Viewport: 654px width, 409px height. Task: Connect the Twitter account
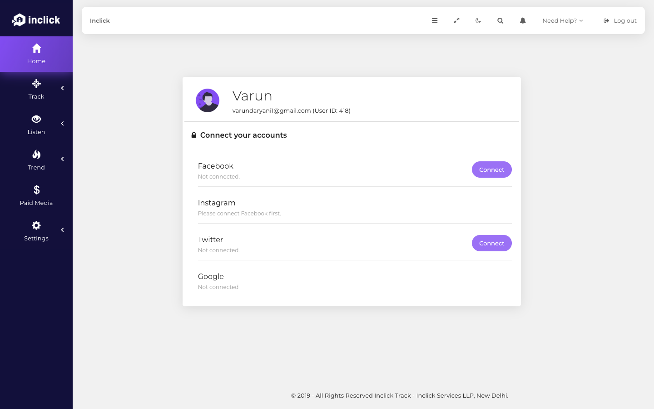click(x=491, y=243)
